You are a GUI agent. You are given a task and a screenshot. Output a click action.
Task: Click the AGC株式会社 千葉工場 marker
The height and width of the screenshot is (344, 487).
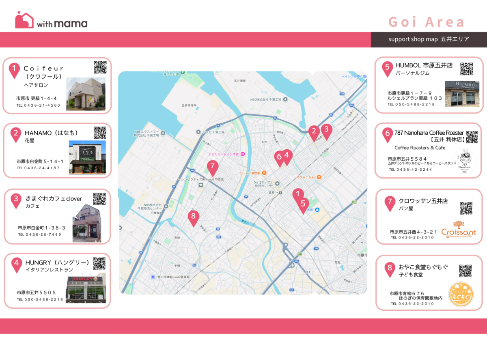click(x=285, y=99)
